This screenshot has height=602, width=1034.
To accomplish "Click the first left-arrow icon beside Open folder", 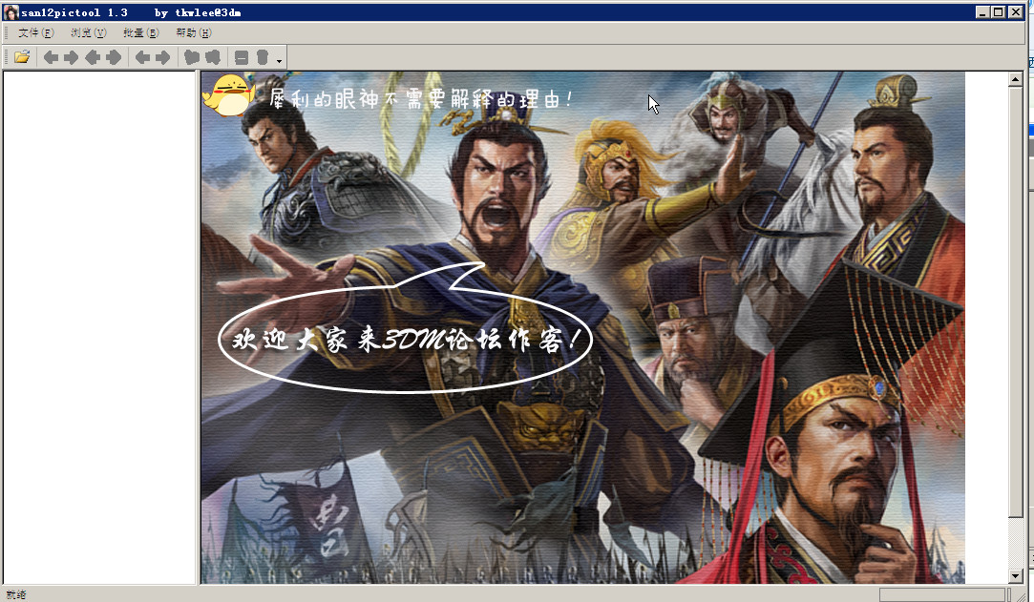I will pos(51,57).
